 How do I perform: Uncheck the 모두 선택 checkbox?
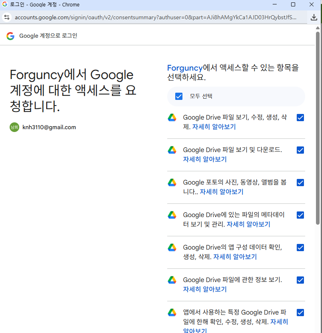(x=179, y=96)
